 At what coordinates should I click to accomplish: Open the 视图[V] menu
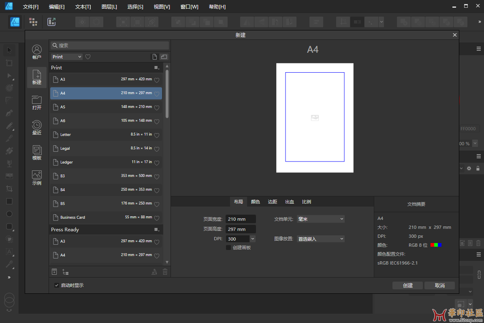(162, 7)
